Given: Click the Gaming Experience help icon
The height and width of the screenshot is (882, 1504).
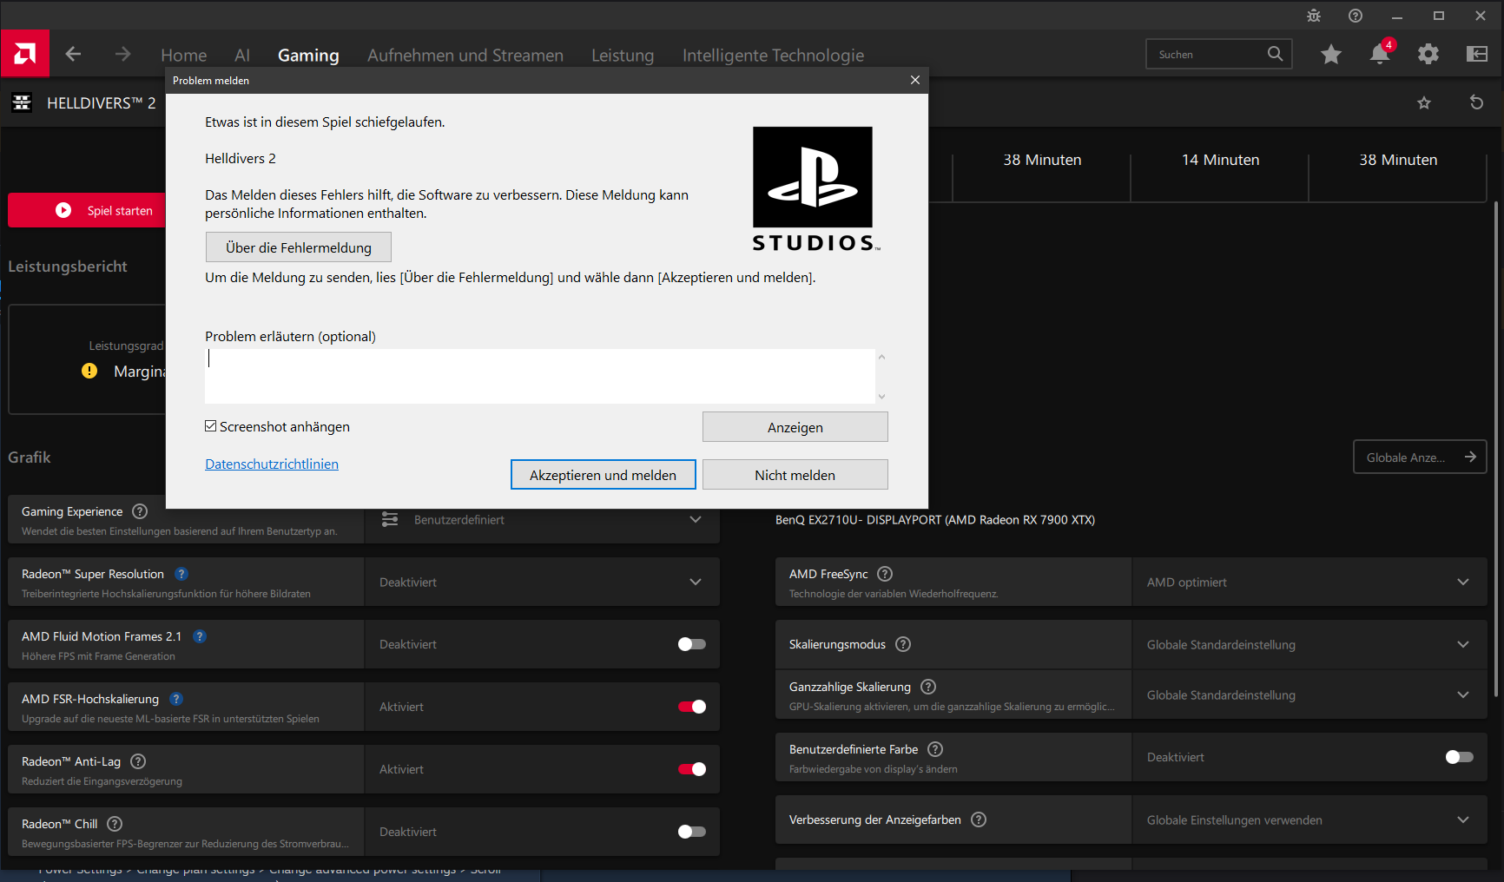Looking at the screenshot, I should click(x=140, y=511).
